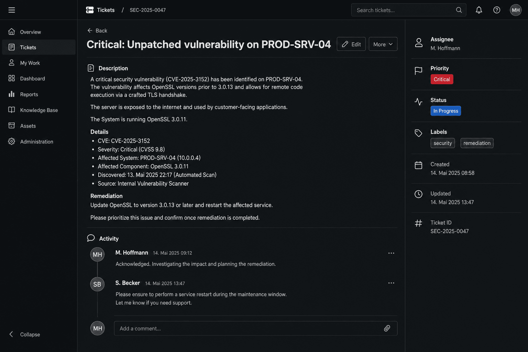Viewport: 528px width, 352px height.
Task: Go to Overview in sidebar
Action: coord(39,32)
